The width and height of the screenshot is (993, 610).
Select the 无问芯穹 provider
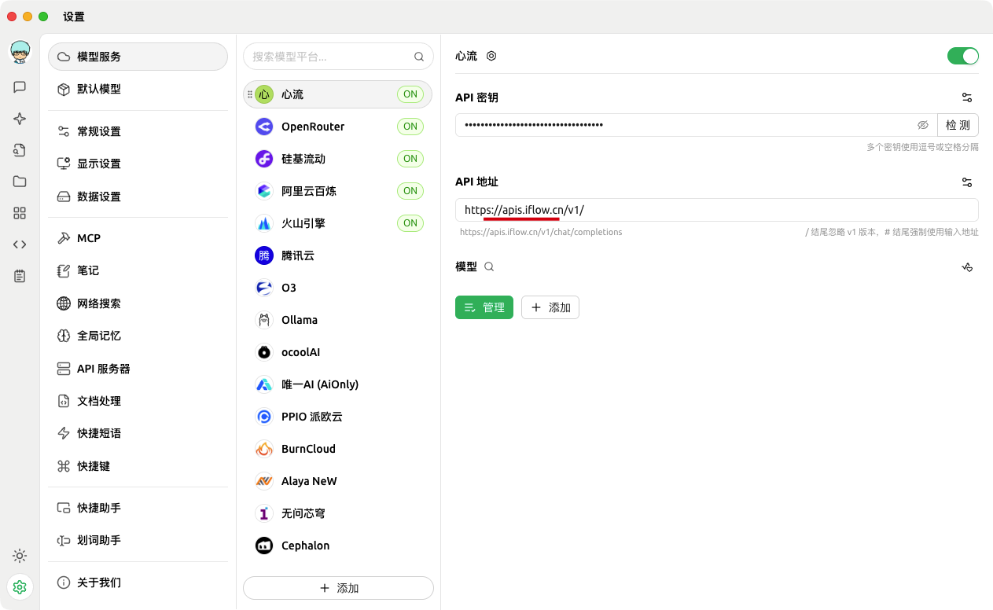tap(337, 513)
